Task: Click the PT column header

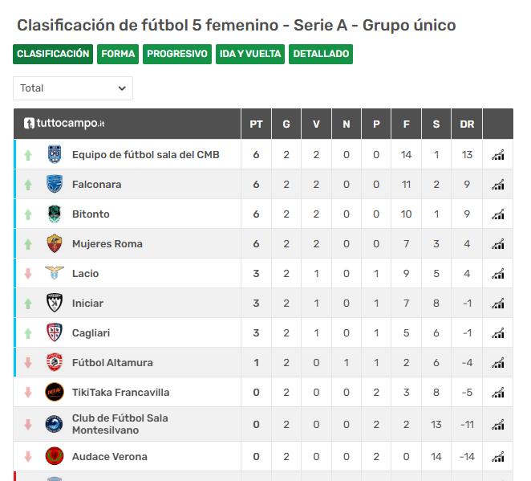Action: [x=256, y=124]
